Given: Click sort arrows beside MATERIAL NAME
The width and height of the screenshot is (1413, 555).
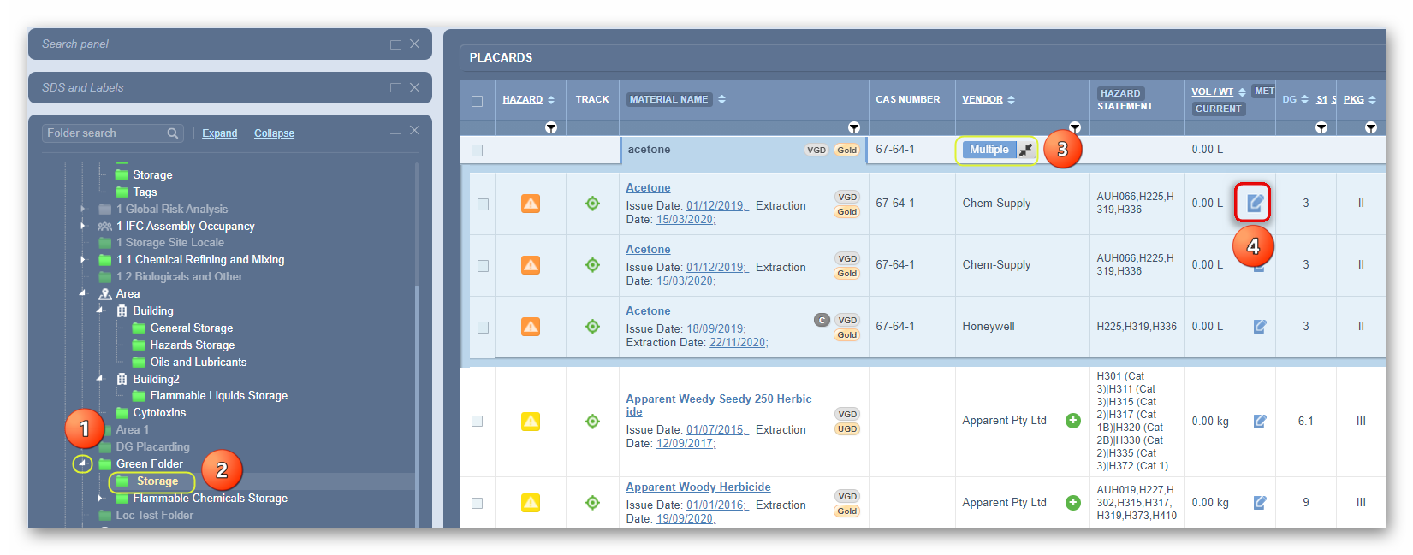Looking at the screenshot, I should (722, 99).
